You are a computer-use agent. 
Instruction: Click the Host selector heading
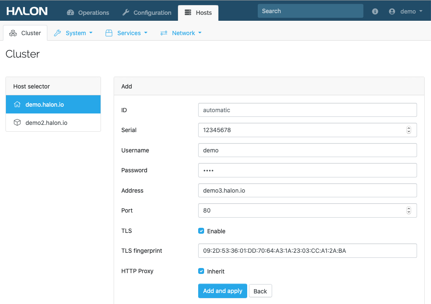pos(32,86)
